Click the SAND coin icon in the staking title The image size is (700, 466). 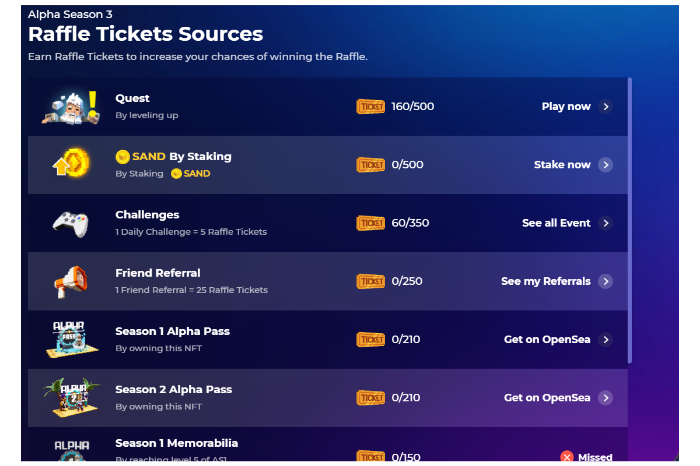click(123, 157)
